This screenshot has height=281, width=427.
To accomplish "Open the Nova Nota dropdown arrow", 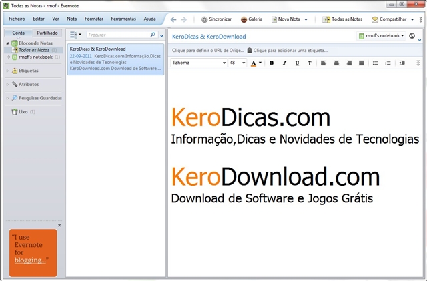I will (x=306, y=19).
